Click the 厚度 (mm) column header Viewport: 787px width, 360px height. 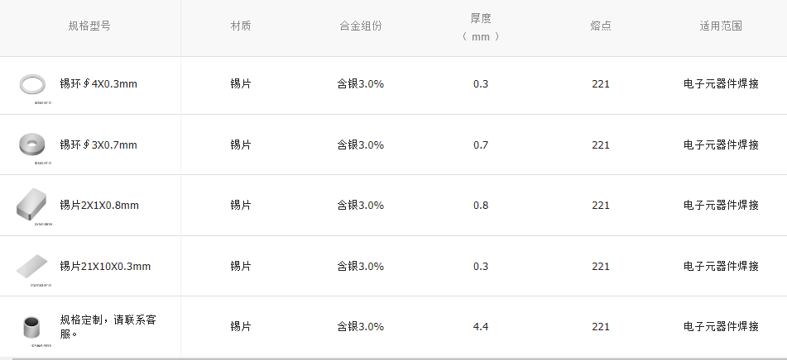[481, 27]
